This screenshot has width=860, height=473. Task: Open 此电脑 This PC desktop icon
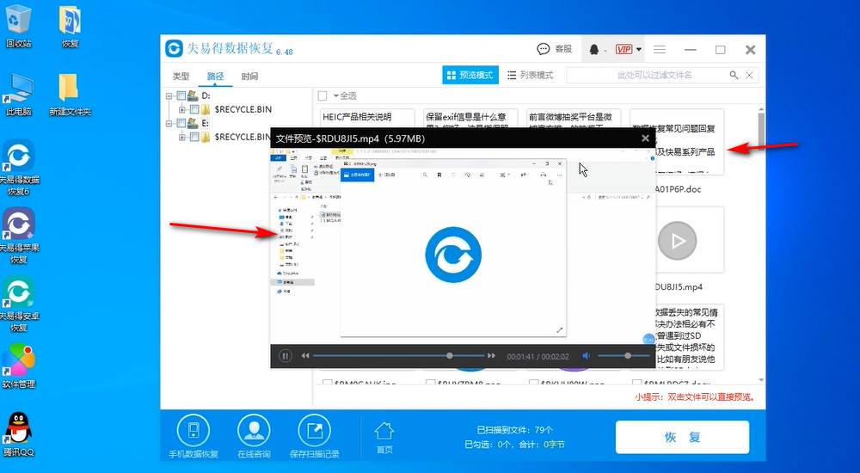19,94
